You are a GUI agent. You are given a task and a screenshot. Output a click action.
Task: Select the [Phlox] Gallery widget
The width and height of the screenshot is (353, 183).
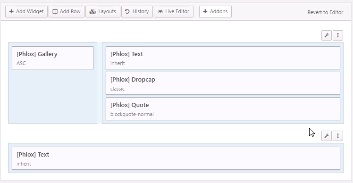pos(52,58)
